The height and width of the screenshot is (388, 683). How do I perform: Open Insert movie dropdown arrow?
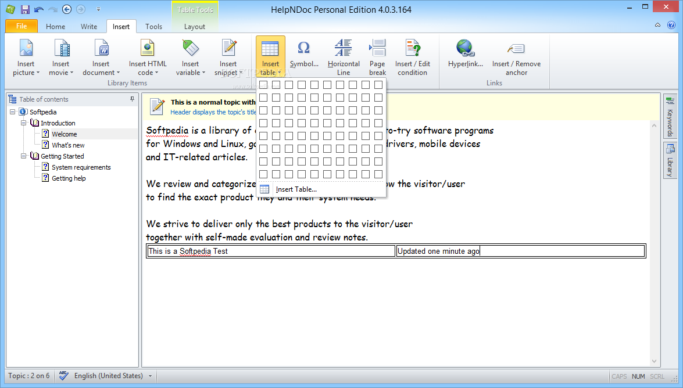click(x=71, y=73)
